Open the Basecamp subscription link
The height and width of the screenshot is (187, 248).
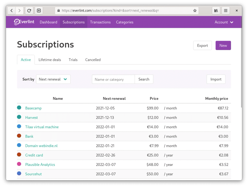(x=33, y=108)
